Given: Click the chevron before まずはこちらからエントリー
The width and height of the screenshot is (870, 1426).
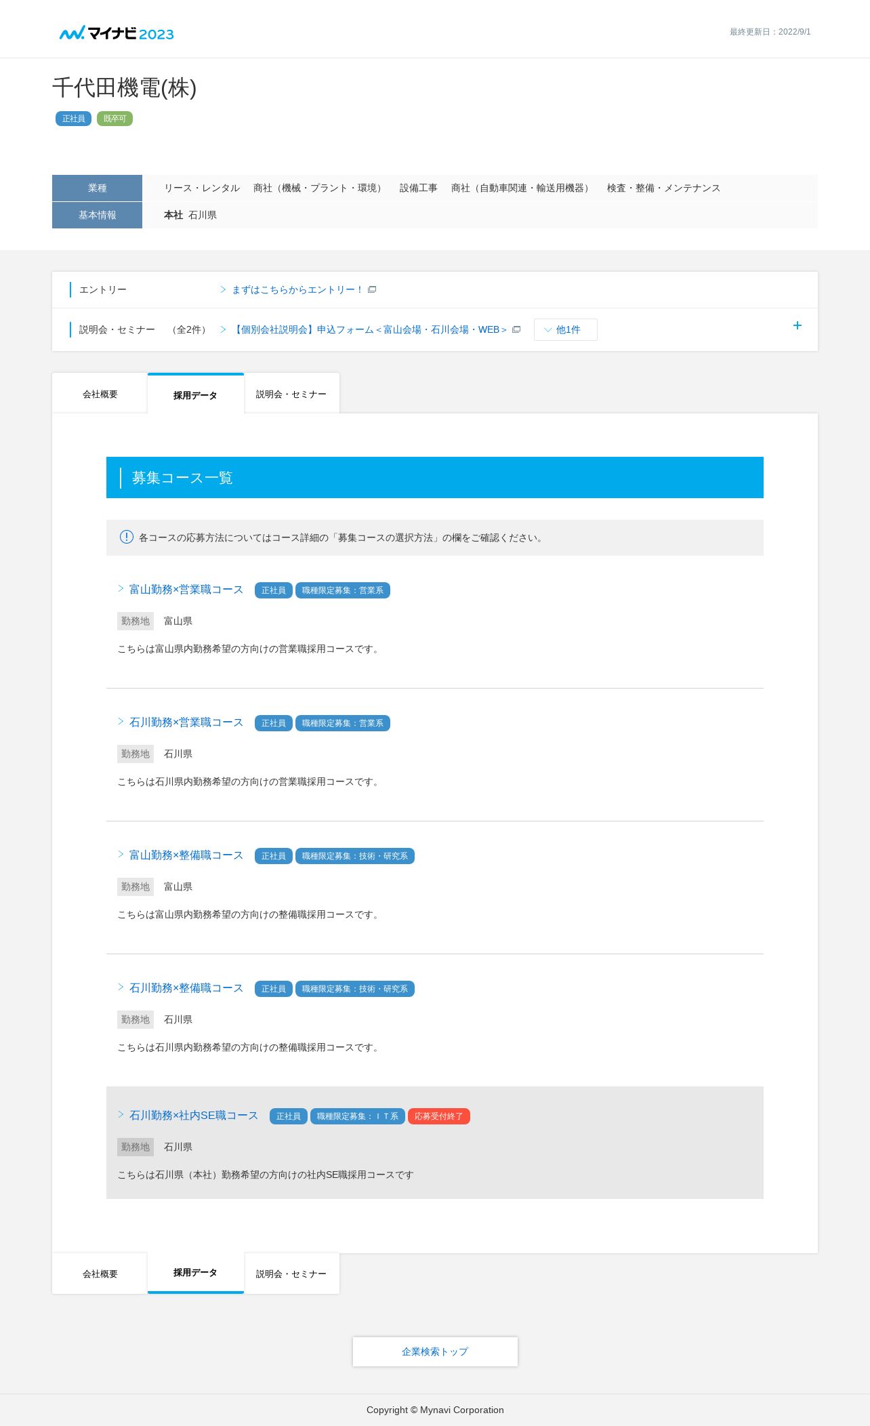Looking at the screenshot, I should pyautogui.click(x=223, y=289).
